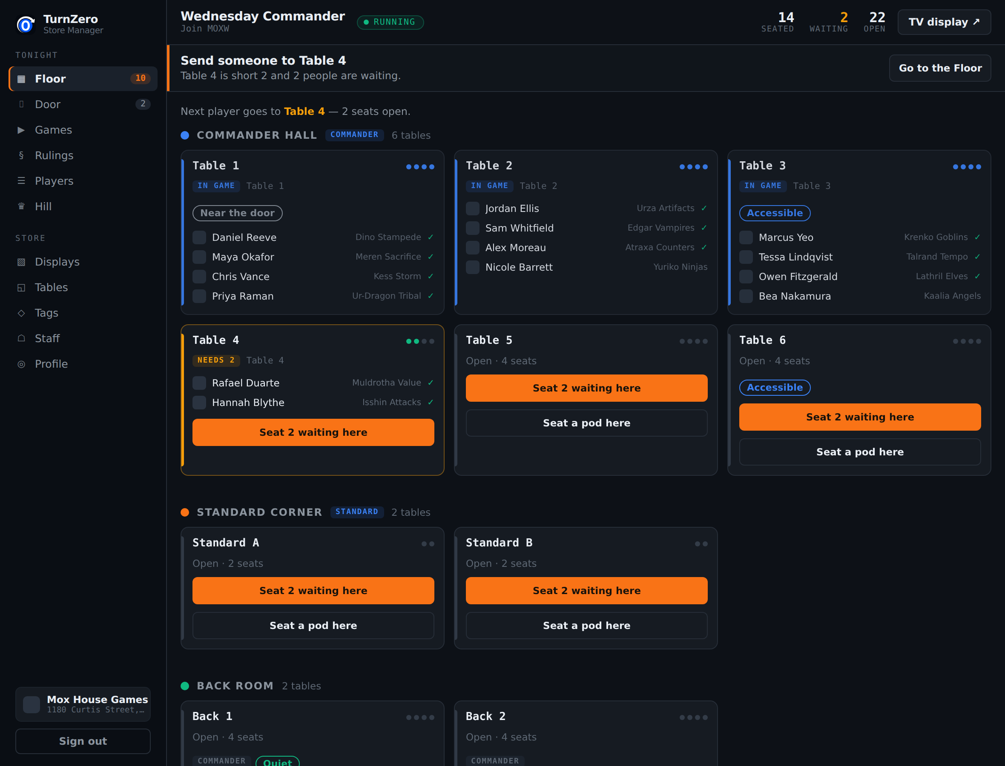Click the green check beside Muldrotha Value
1005x766 pixels.
pyautogui.click(x=431, y=383)
